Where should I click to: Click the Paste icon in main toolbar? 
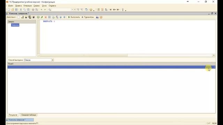click(28, 10)
